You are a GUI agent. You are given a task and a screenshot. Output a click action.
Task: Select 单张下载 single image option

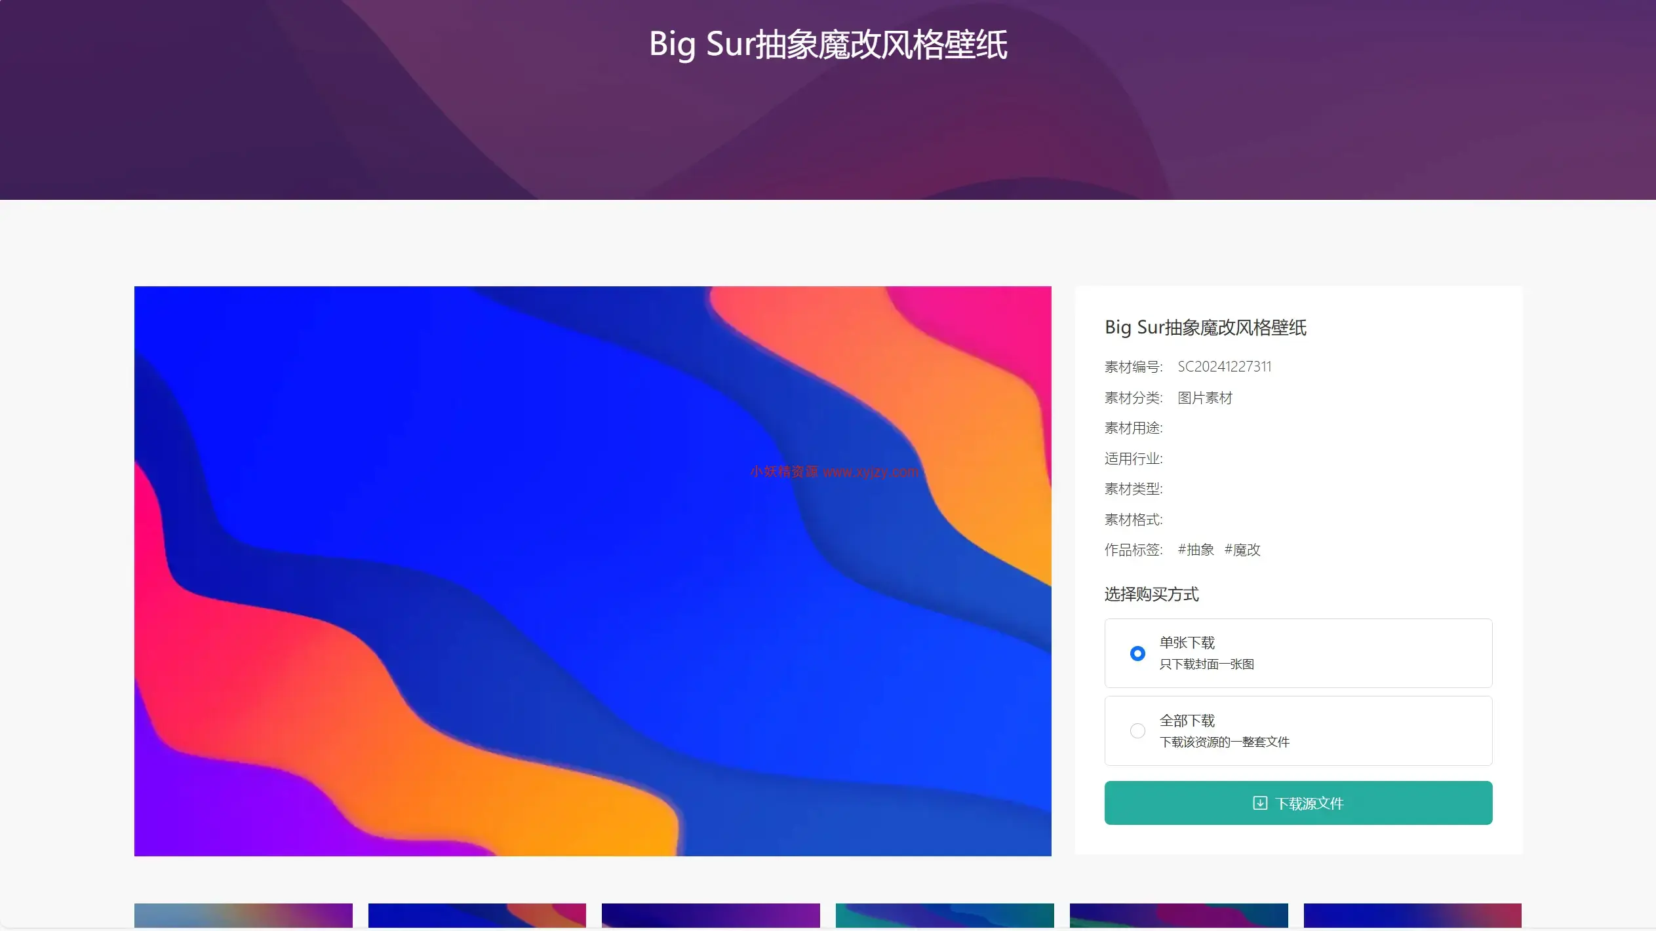1137,653
